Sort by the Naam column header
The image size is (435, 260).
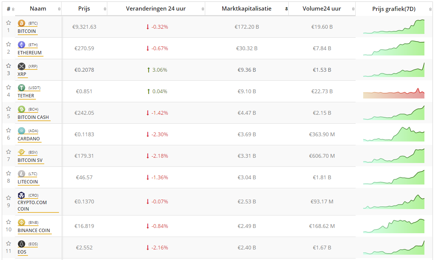(38, 9)
